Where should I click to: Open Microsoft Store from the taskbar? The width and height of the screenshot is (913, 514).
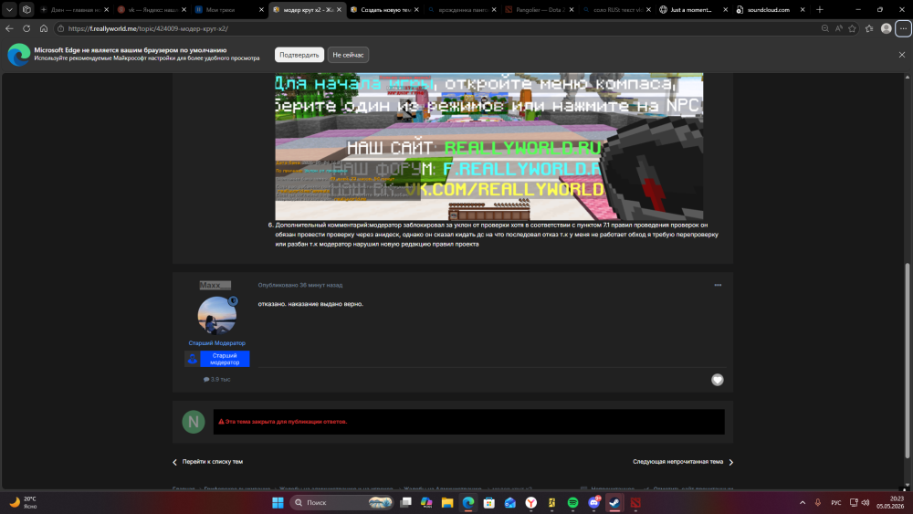coord(489,502)
